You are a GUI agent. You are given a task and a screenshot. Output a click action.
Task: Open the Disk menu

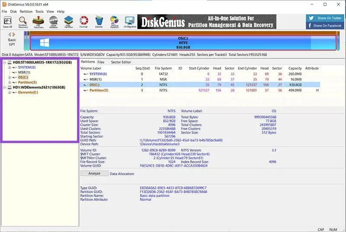(x=13, y=12)
